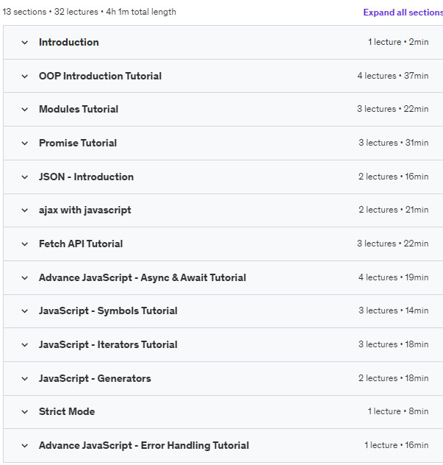Click the 4 lectures • 19min text

(394, 277)
